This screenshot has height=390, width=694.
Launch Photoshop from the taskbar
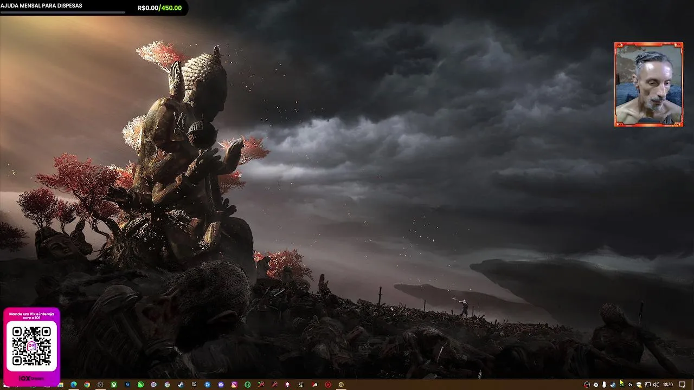tap(127, 385)
